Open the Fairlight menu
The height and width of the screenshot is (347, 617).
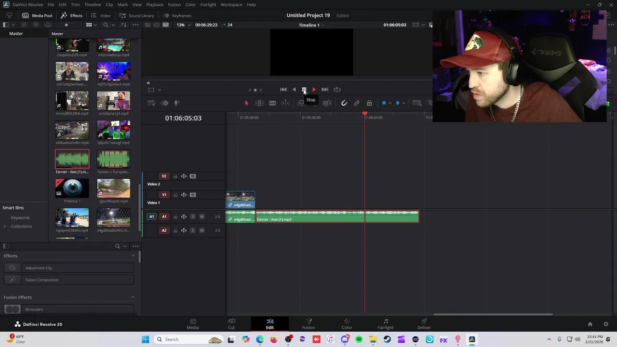click(x=208, y=5)
